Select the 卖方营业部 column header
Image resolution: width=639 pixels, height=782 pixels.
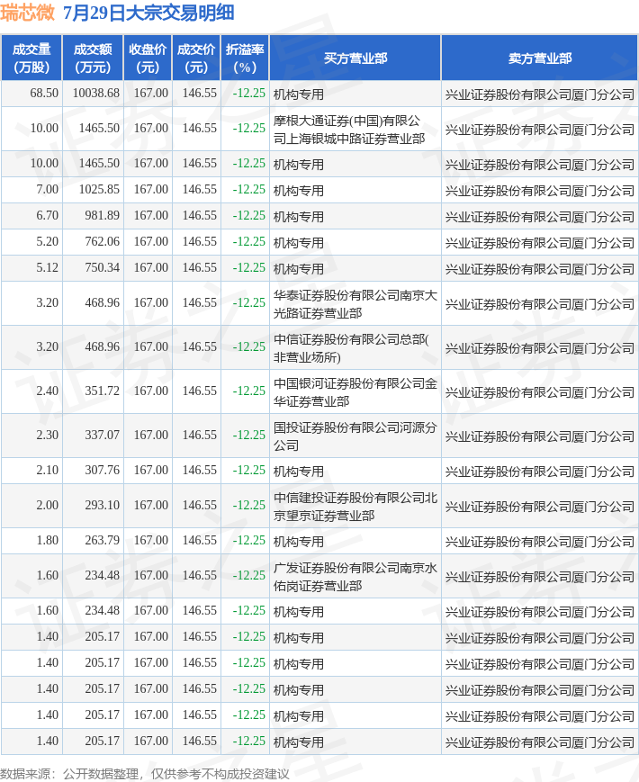coord(540,58)
